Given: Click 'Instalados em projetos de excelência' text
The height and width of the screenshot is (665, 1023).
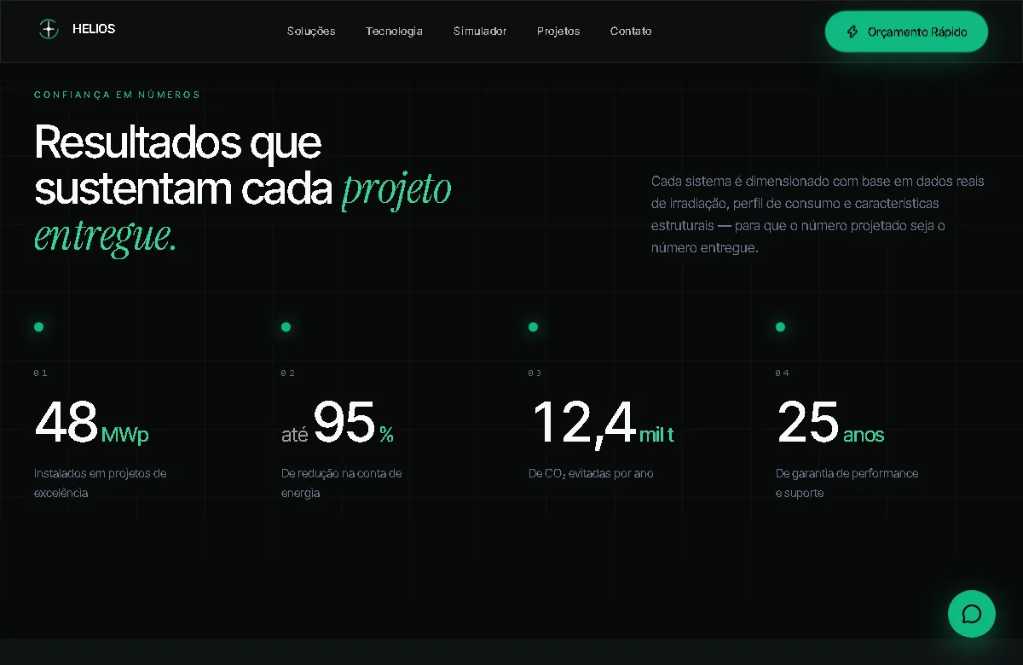Looking at the screenshot, I should 101,483.
